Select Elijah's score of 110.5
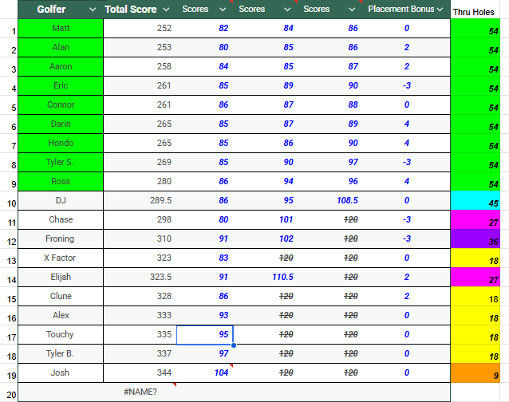This screenshot has height=402, width=509. tap(266, 277)
